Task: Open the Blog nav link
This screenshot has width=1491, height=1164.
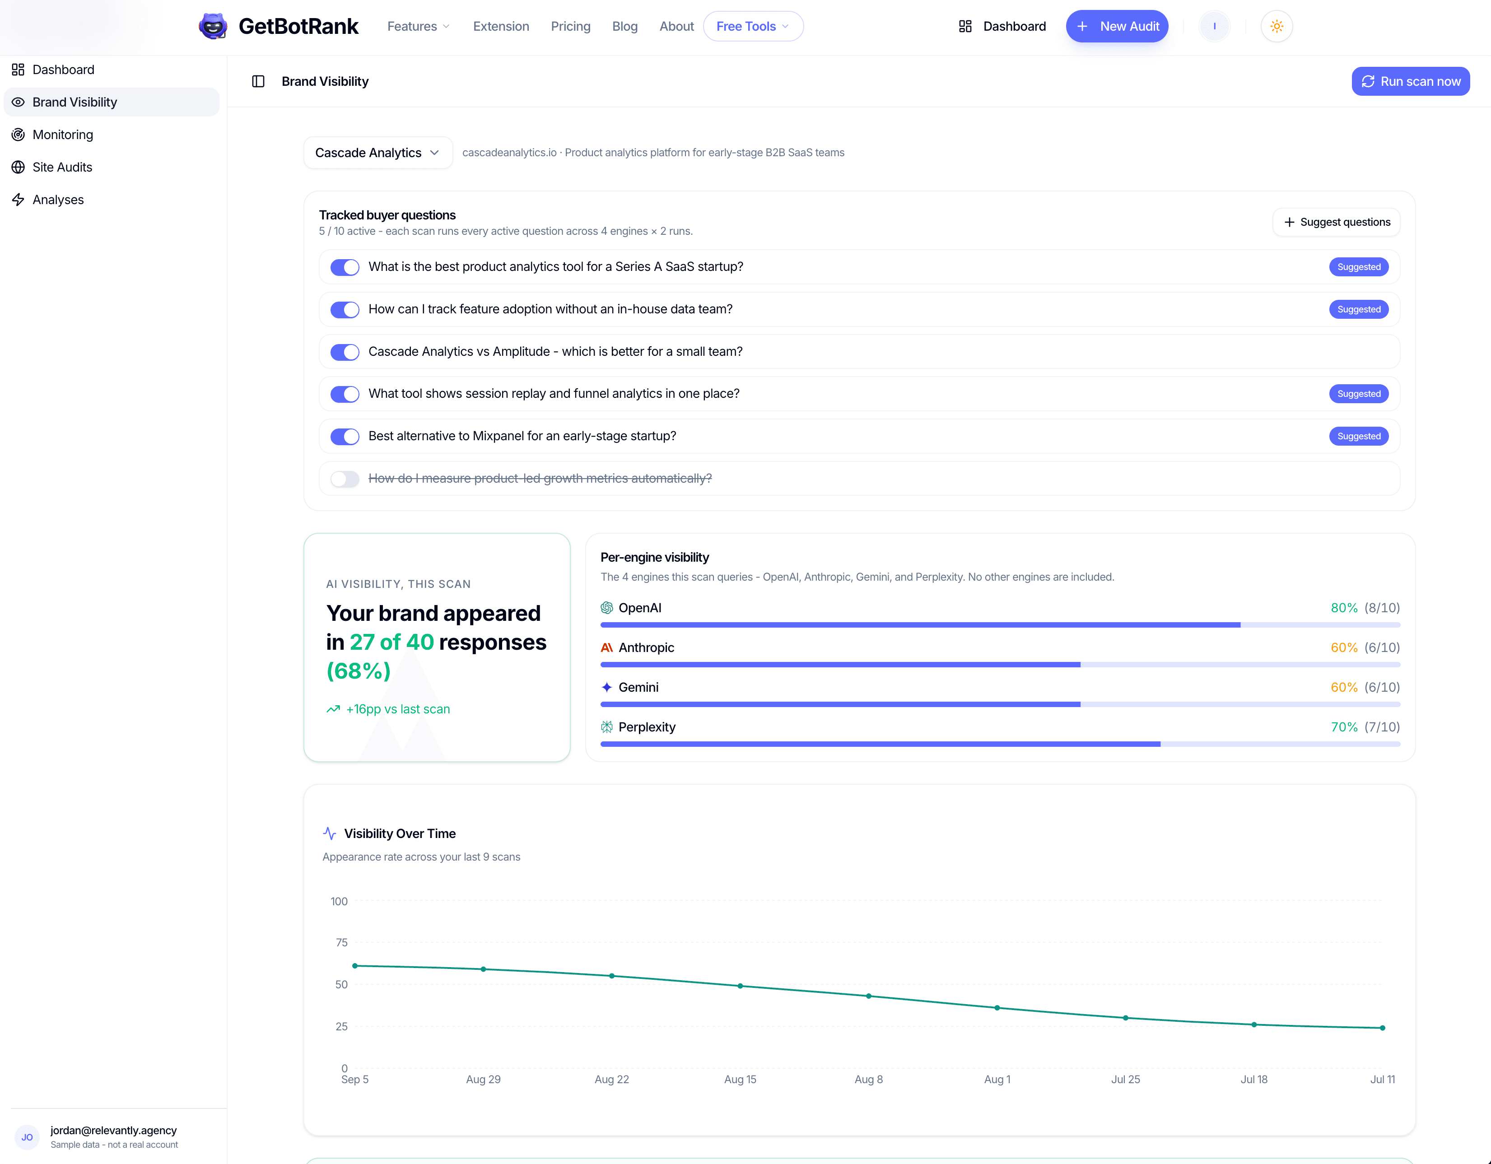Action: pos(624,26)
